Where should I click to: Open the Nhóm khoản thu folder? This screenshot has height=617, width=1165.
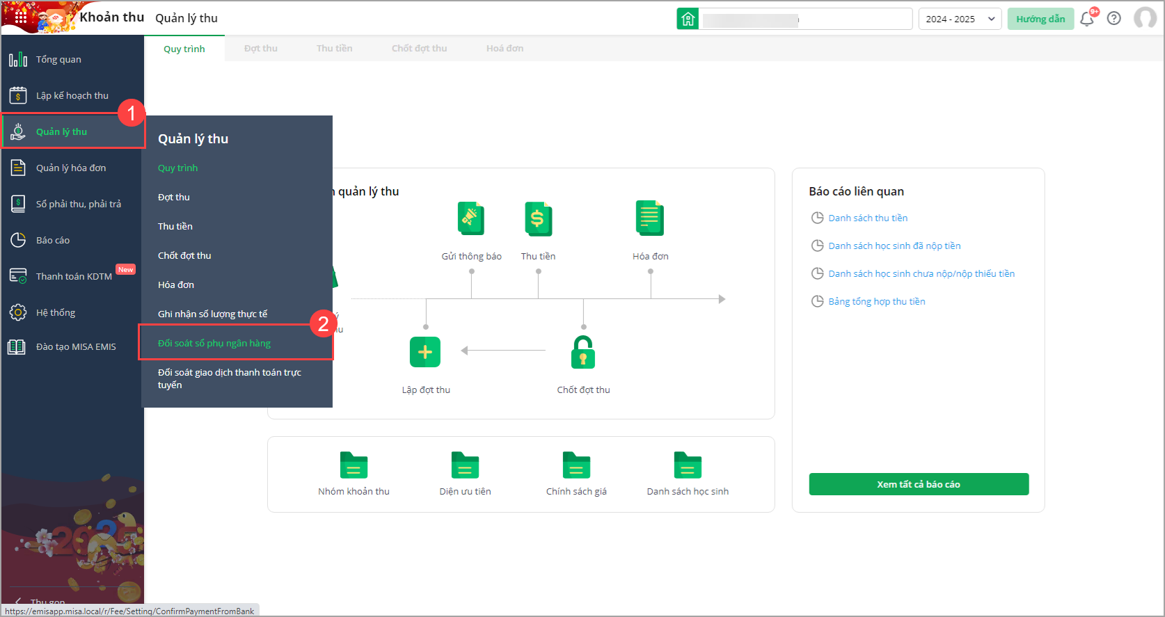click(354, 465)
